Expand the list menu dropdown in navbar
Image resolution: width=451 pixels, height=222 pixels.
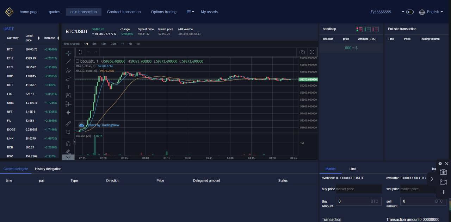click(x=190, y=12)
